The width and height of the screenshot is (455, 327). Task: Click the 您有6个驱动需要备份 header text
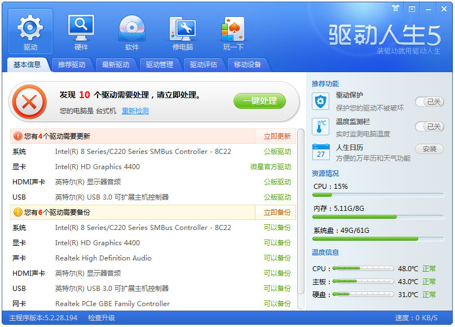(x=57, y=212)
